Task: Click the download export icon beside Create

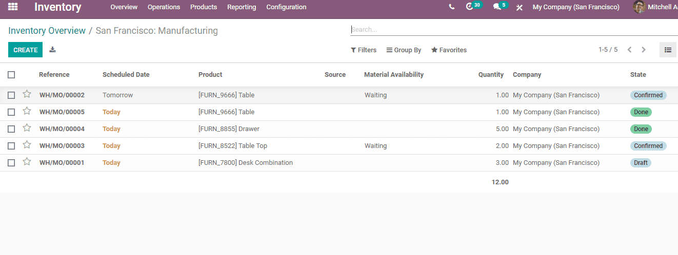Action: coord(52,50)
